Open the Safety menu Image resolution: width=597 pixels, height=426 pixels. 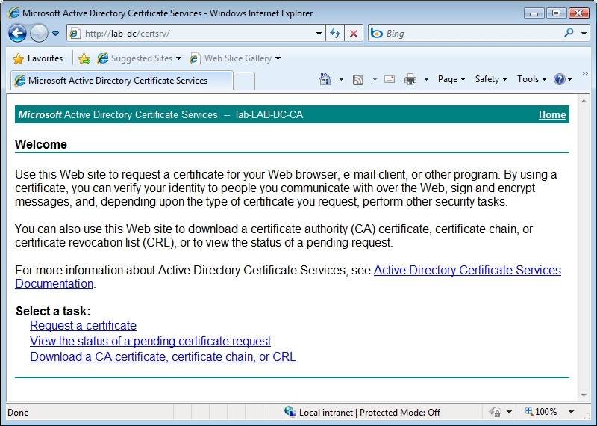[491, 79]
